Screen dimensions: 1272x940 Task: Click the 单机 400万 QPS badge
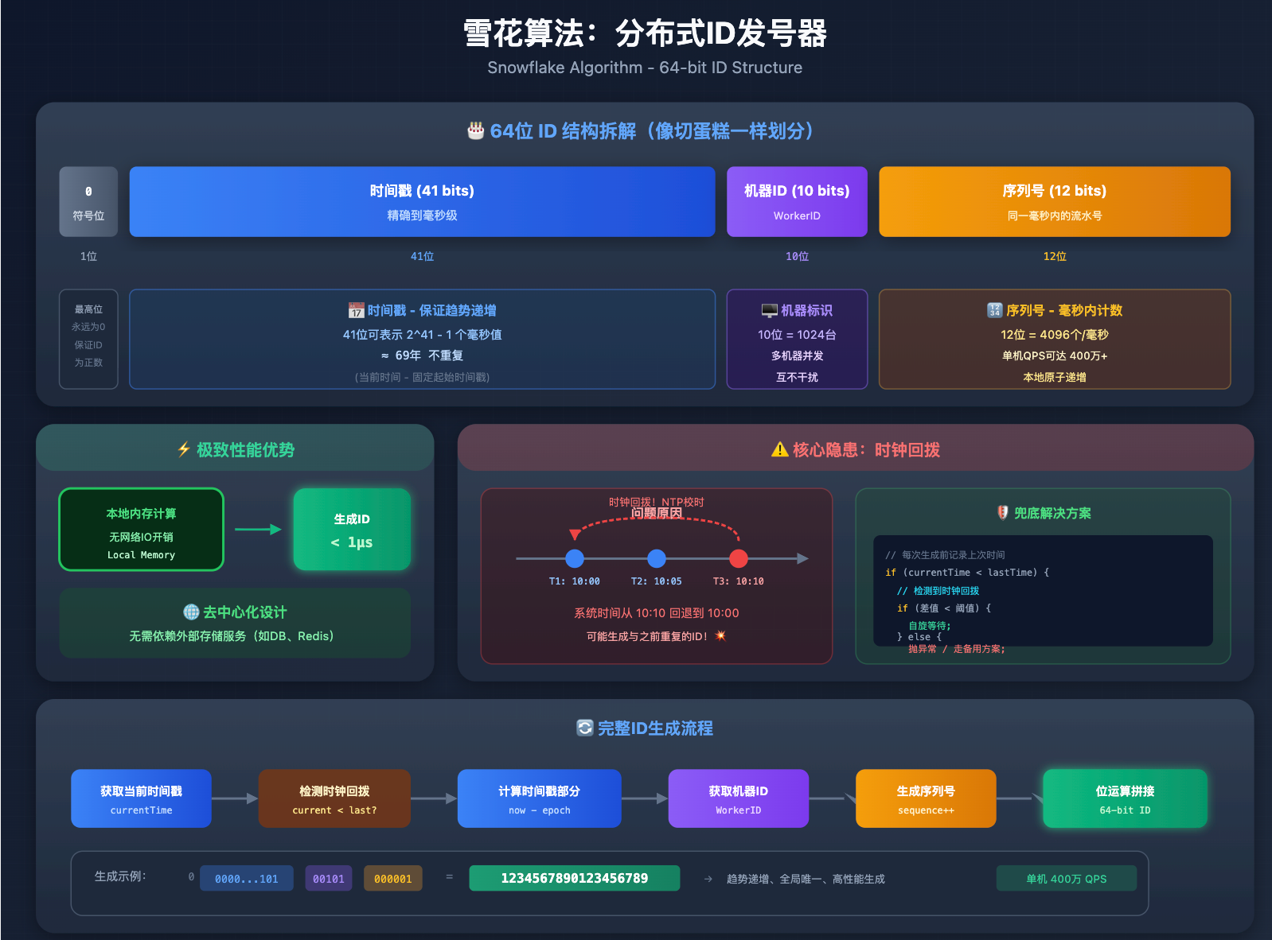pyautogui.click(x=1066, y=879)
